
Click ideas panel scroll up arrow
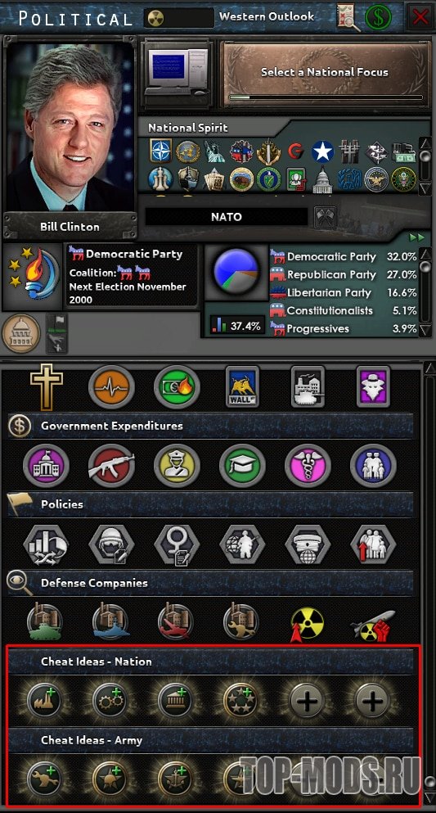[x=429, y=368]
